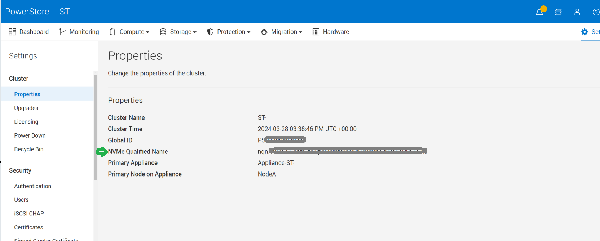Screen dimensions: 600x241
Task: Expand the Storage dropdown arrow
Action: pos(195,32)
